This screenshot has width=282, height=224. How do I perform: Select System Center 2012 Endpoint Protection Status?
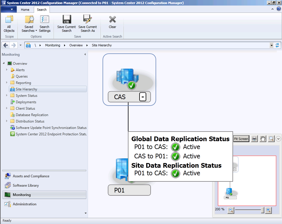click(x=51, y=134)
